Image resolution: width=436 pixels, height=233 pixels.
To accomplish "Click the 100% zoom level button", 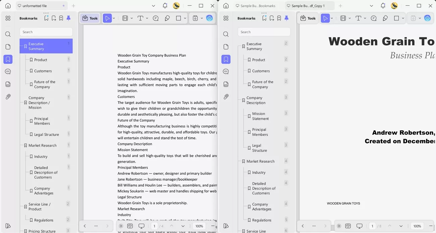I will click(199, 226).
